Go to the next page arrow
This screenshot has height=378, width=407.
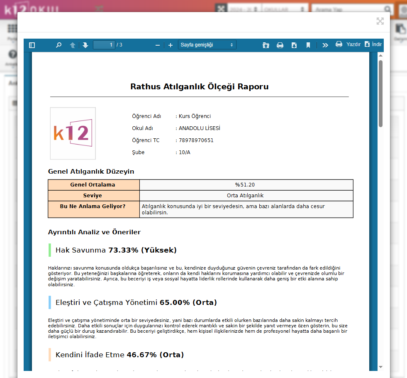85,45
